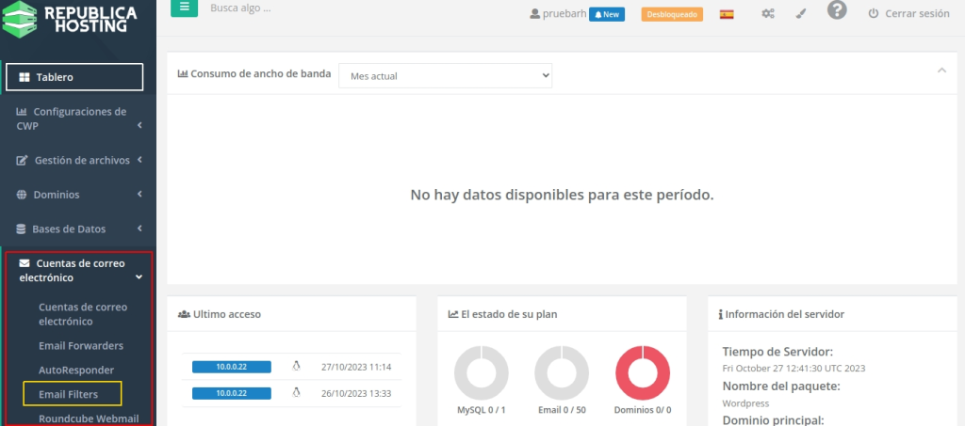
Task: Open the settings gears icon in top bar
Action: (x=768, y=14)
